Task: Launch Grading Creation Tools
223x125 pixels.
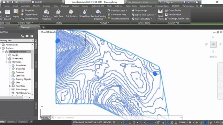Action: tap(177, 18)
